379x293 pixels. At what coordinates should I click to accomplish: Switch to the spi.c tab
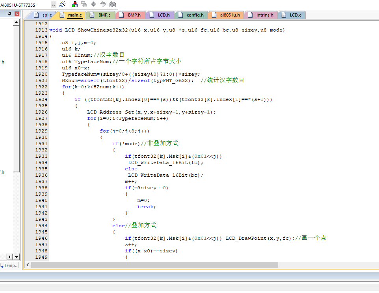pos(43,15)
